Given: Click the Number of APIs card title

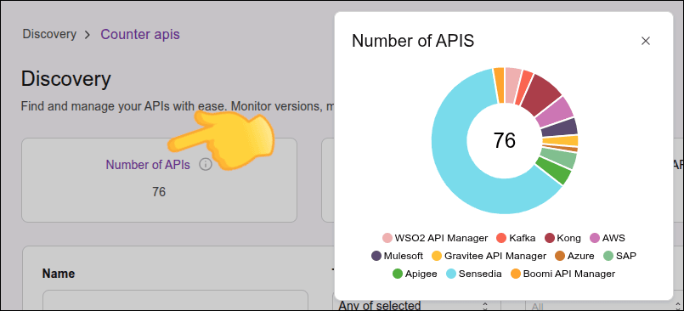Looking at the screenshot, I should (148, 165).
